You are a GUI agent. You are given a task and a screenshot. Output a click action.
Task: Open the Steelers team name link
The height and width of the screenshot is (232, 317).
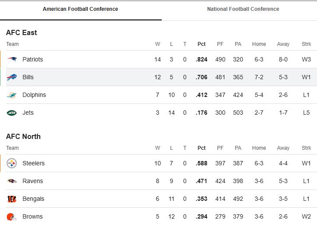click(33, 163)
